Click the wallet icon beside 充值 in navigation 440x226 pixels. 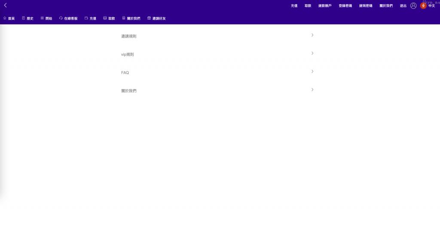click(x=86, y=18)
